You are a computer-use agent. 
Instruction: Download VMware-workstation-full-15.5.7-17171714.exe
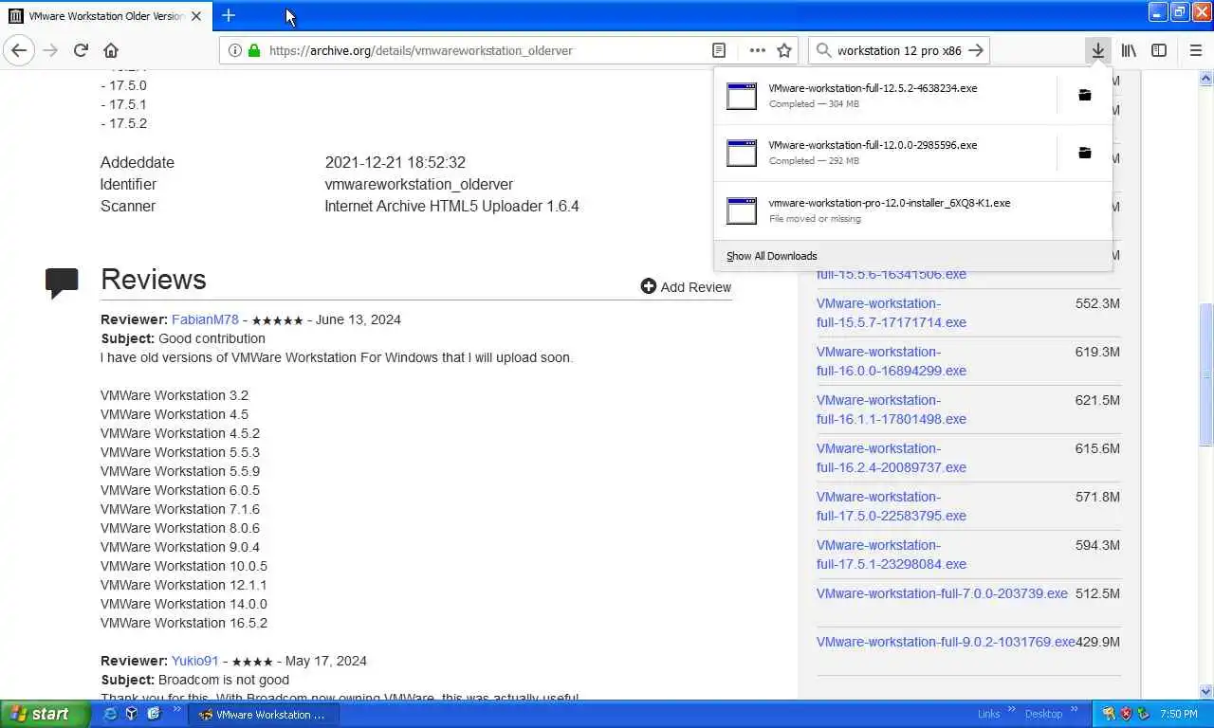click(x=892, y=313)
